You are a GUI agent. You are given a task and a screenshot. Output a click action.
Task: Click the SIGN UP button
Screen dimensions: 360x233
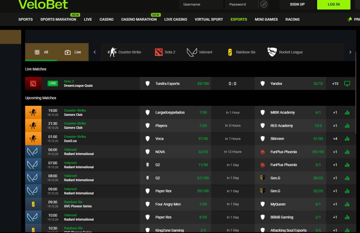pyautogui.click(x=297, y=4)
